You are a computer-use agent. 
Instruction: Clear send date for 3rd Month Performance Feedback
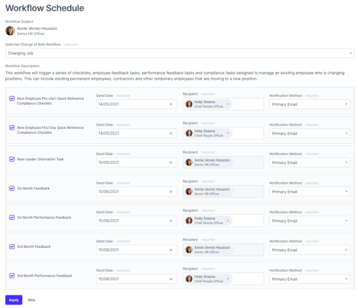pos(170,279)
